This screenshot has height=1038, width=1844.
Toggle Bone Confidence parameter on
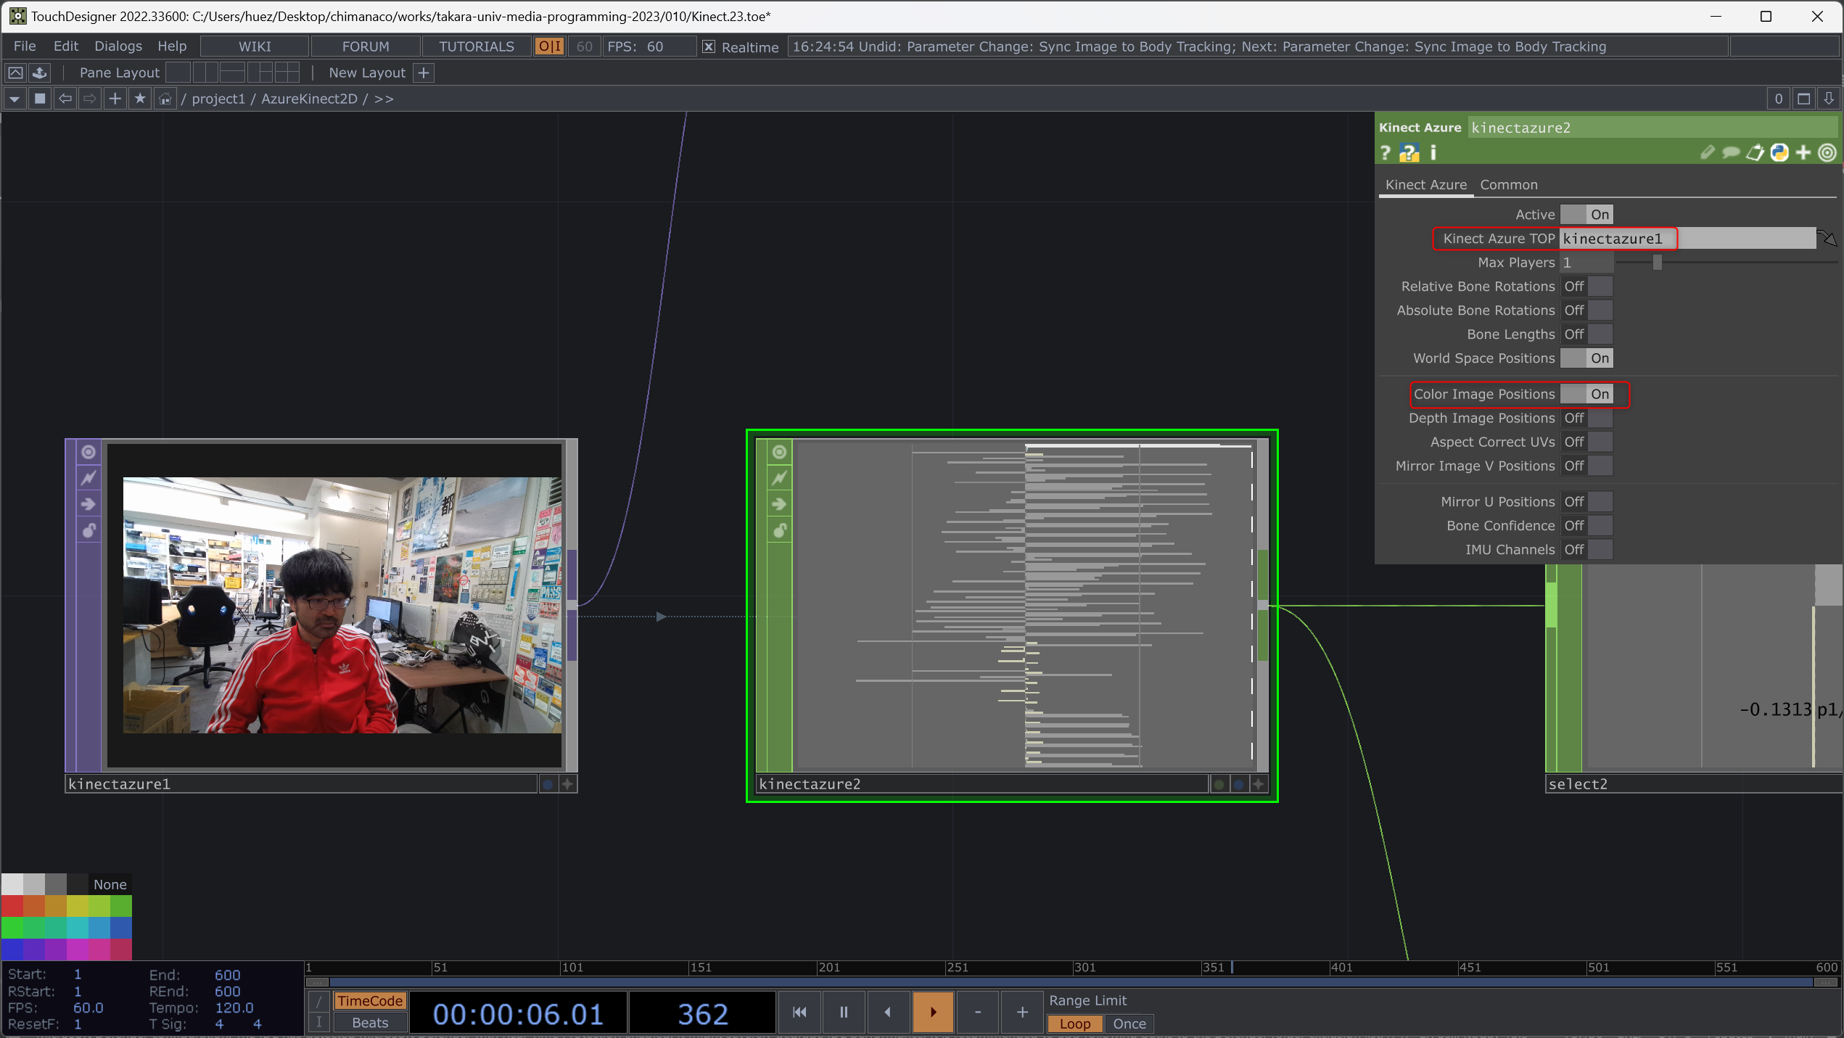(1586, 525)
